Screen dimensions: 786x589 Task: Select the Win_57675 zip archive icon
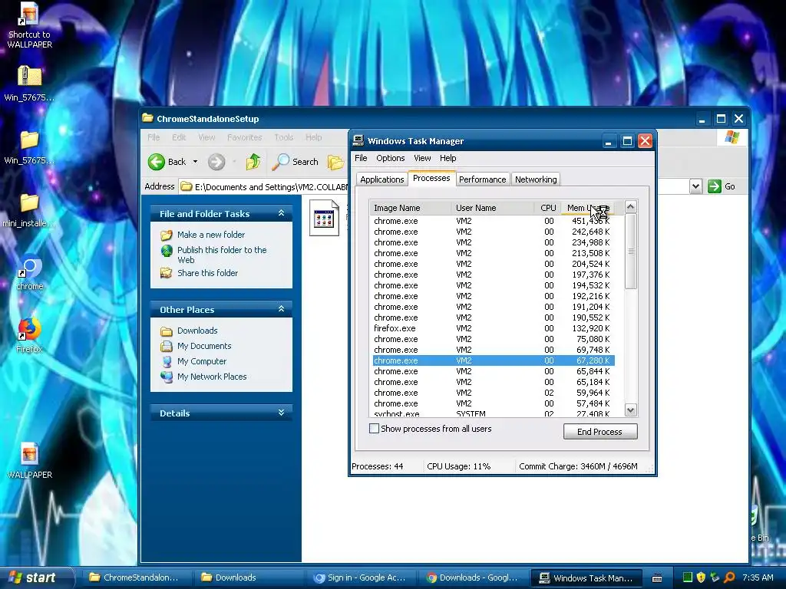[29, 83]
